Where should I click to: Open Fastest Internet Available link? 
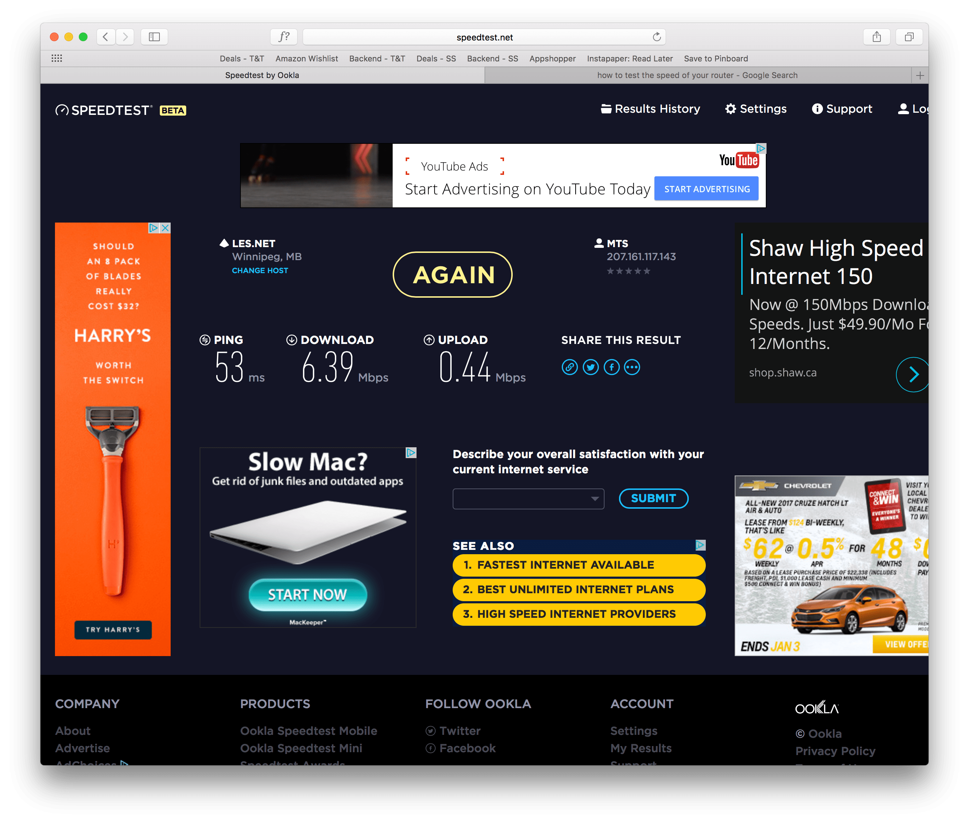click(x=579, y=565)
